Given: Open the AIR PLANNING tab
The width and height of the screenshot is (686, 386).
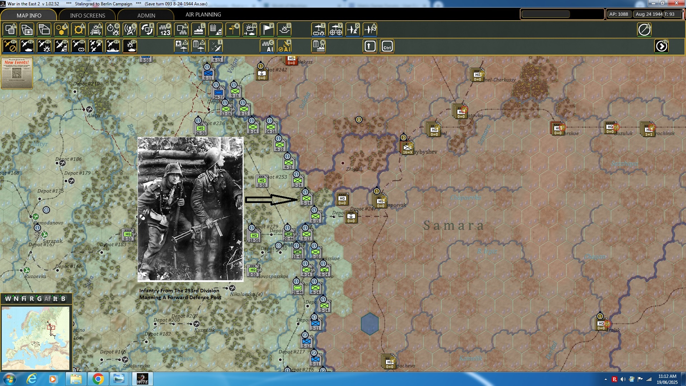Looking at the screenshot, I should point(203,15).
